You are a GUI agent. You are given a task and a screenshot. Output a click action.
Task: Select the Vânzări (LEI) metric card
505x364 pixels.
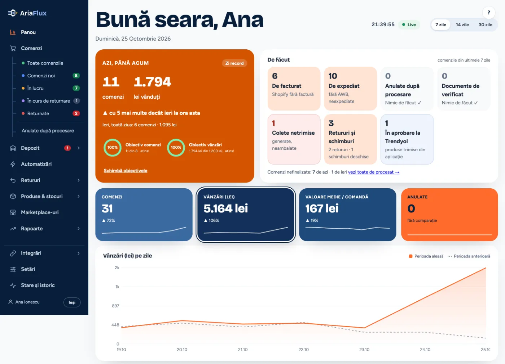click(246, 215)
